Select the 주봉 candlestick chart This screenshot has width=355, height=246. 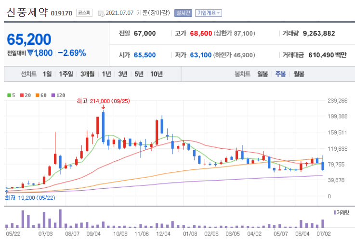[280, 74]
